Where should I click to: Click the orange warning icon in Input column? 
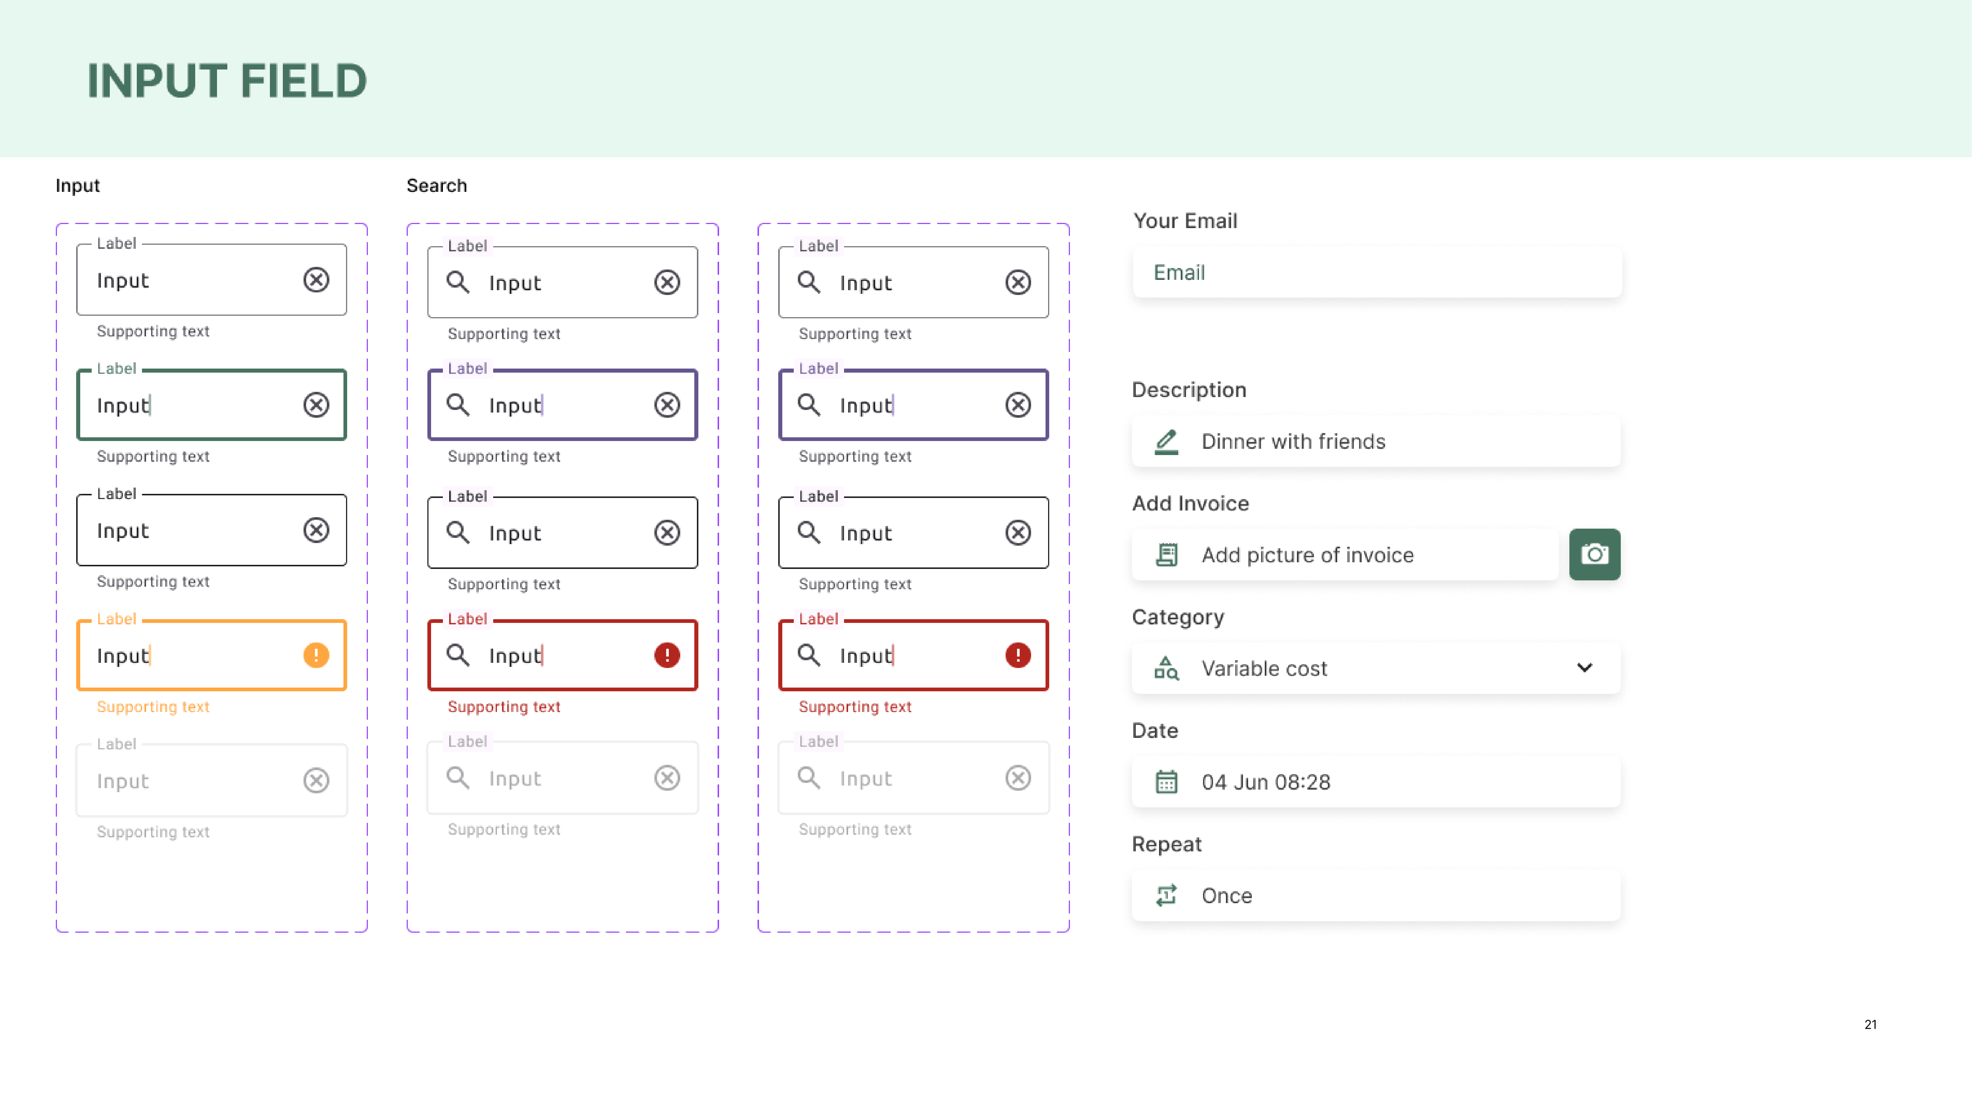316,655
